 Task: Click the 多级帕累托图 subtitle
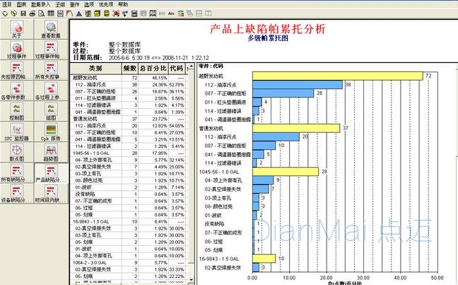click(x=268, y=38)
